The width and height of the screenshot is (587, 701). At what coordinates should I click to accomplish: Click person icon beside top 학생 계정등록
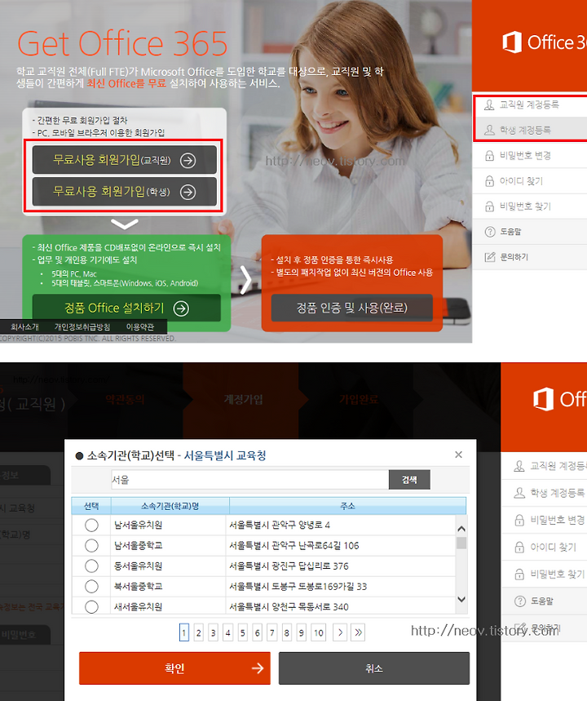490,130
